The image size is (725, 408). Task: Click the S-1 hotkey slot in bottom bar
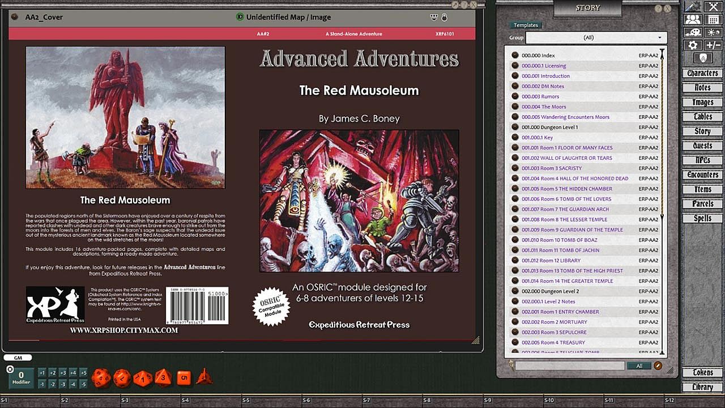(31, 401)
